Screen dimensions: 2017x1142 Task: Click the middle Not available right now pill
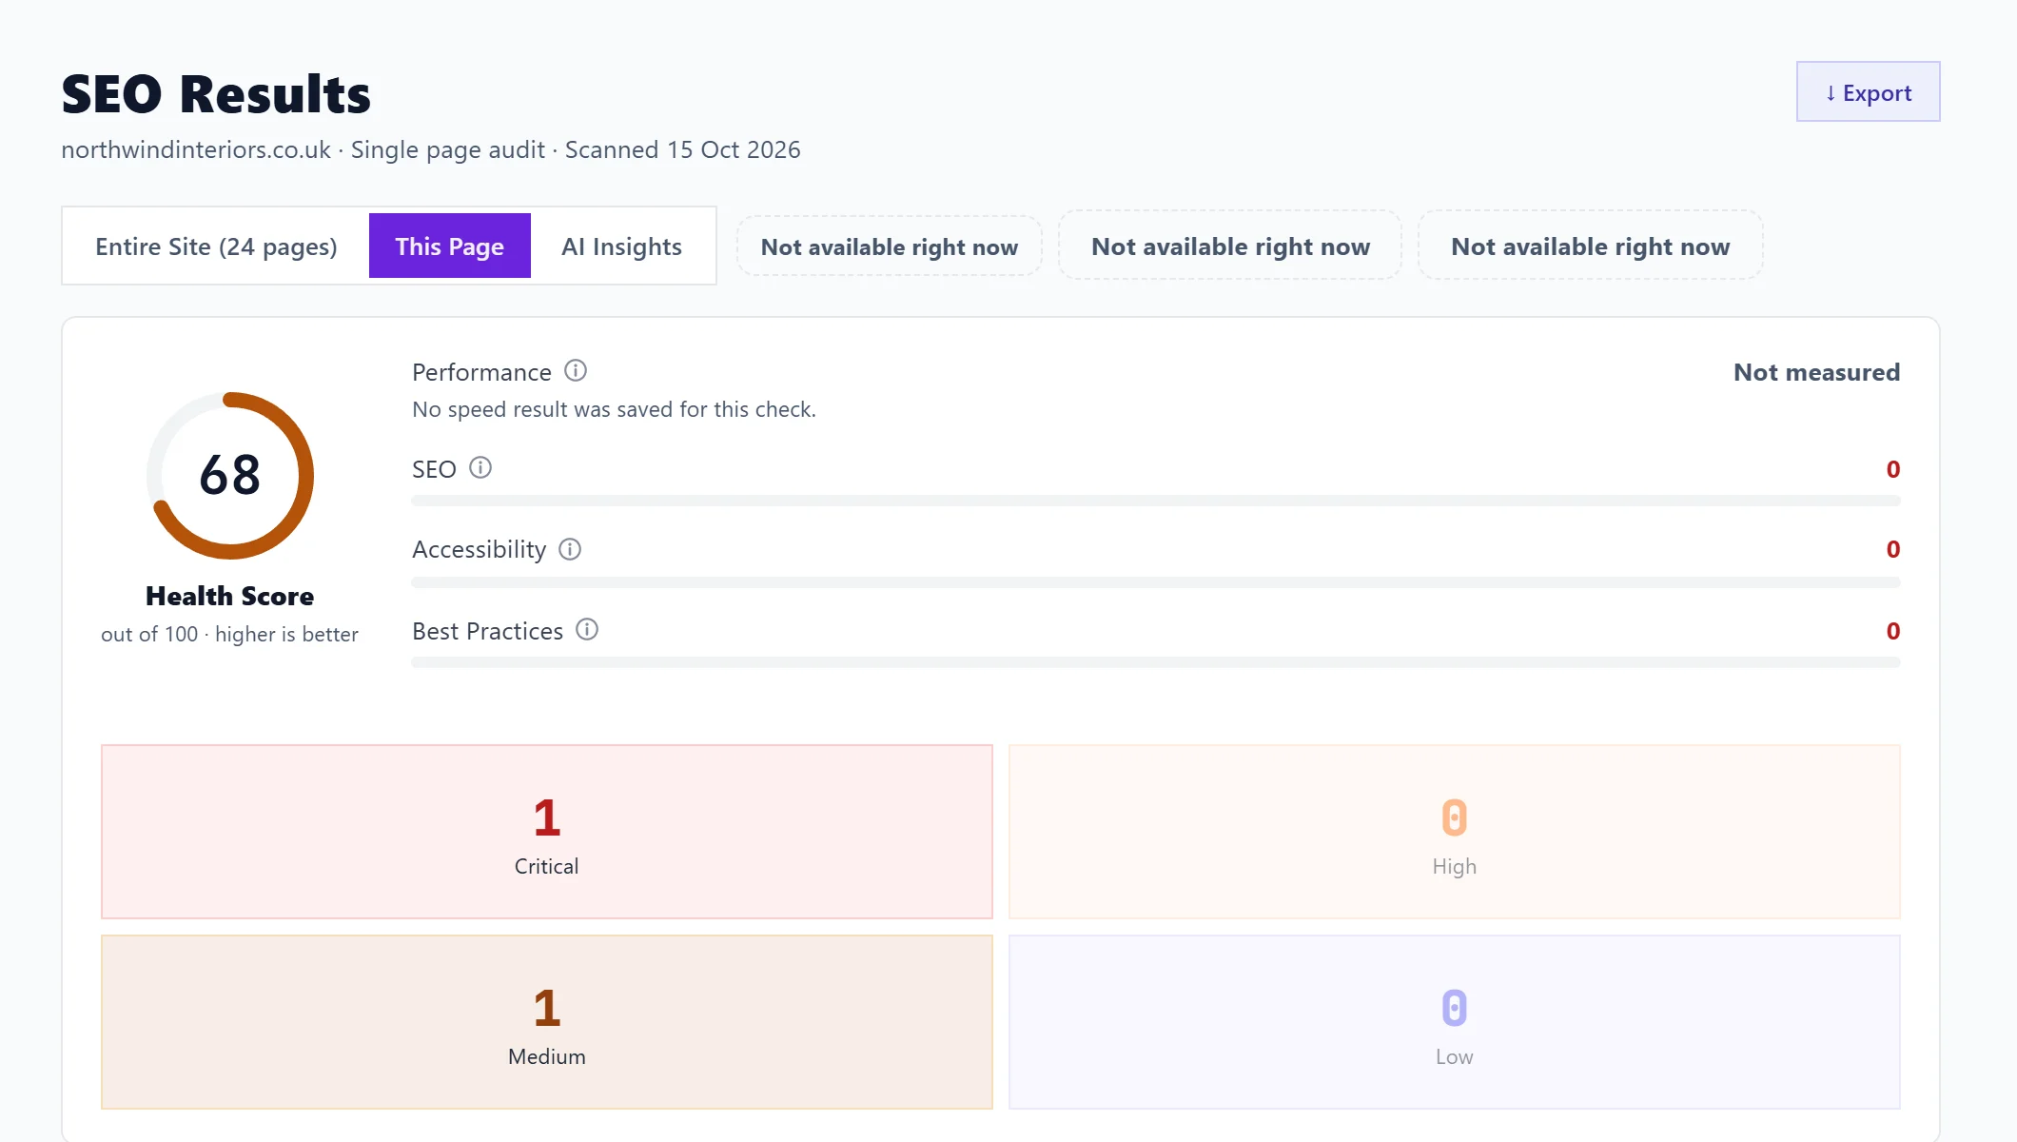1230,246
